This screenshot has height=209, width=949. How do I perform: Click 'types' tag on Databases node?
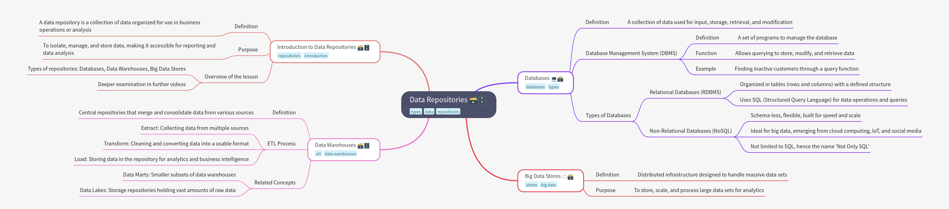[x=553, y=87]
